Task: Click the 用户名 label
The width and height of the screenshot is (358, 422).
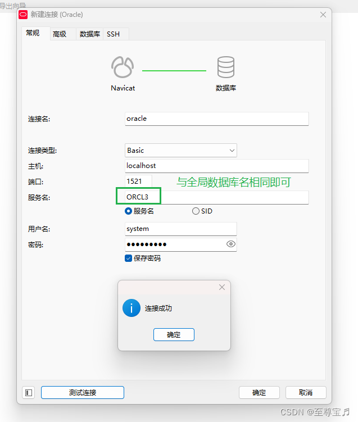Action: click(39, 229)
